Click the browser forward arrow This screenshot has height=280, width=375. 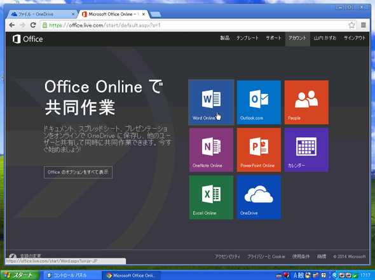click(22, 25)
